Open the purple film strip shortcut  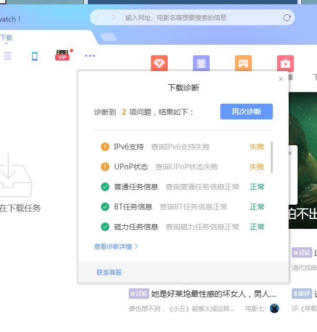(x=201, y=64)
